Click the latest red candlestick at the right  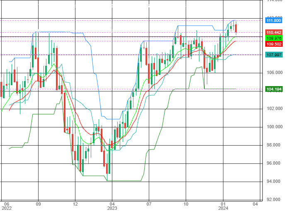click(236, 29)
